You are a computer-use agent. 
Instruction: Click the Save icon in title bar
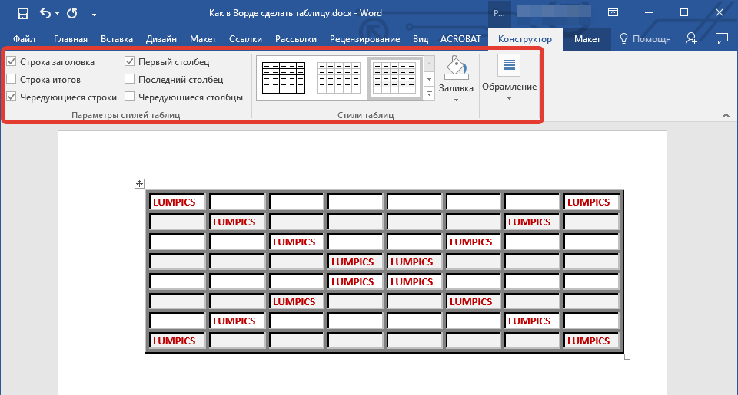pyautogui.click(x=22, y=13)
